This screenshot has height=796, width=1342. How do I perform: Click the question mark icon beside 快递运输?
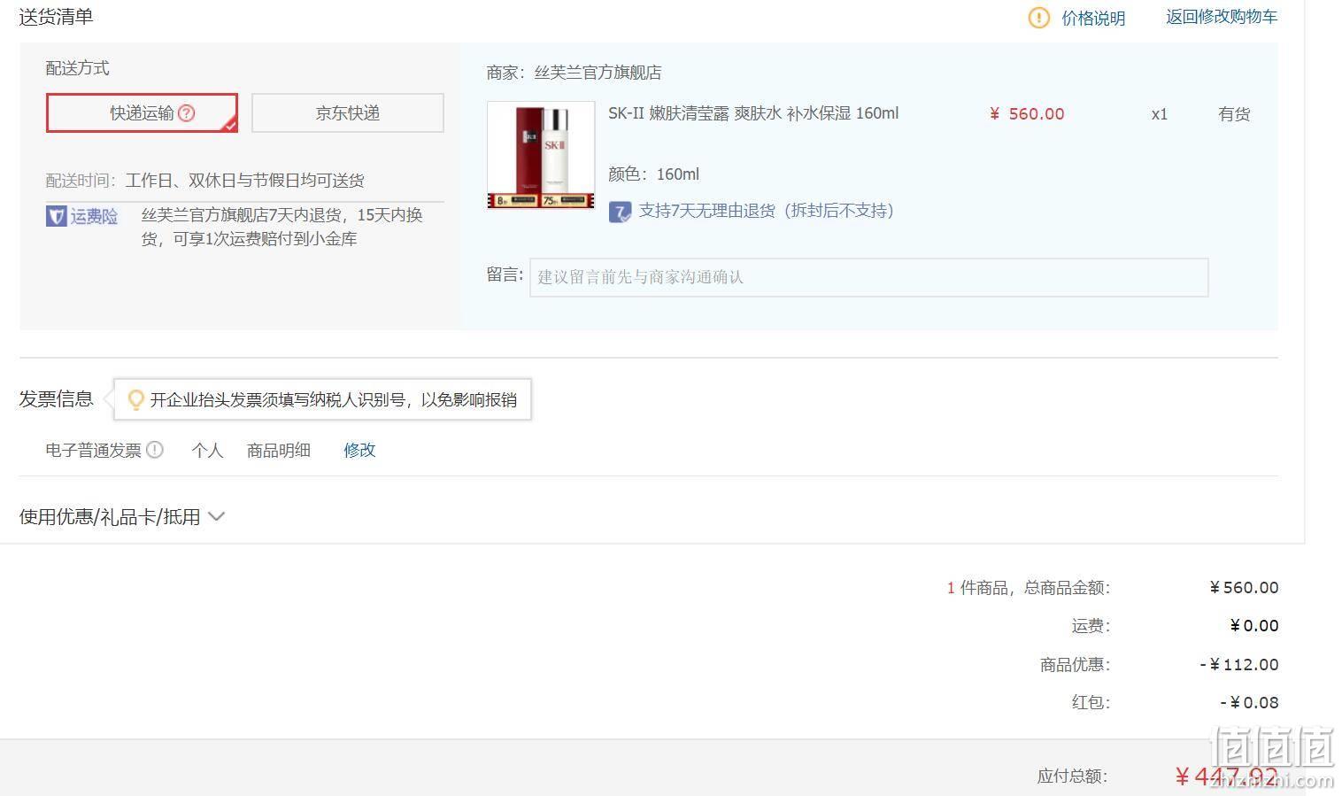[x=186, y=113]
